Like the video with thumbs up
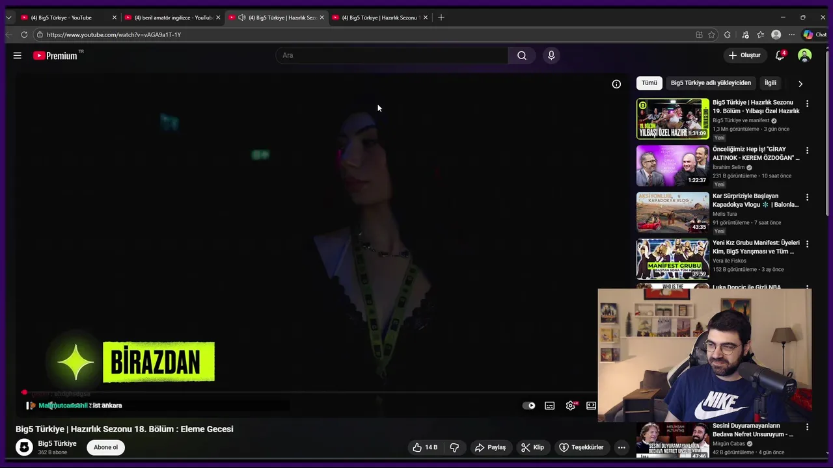The width and height of the screenshot is (833, 468). pyautogui.click(x=424, y=447)
